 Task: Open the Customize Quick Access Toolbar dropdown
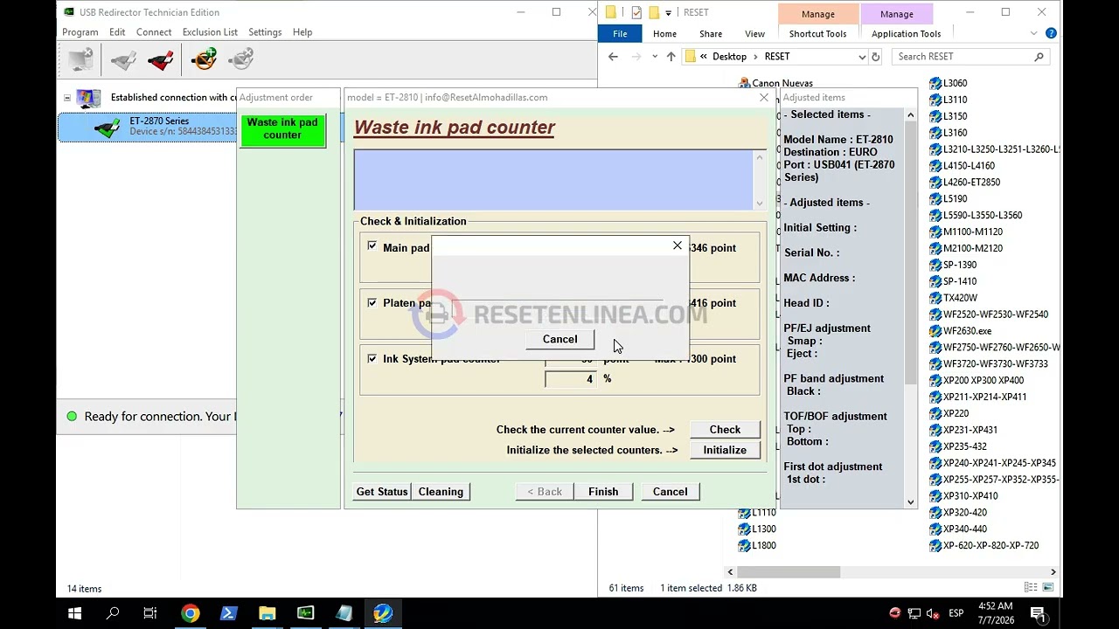point(668,12)
